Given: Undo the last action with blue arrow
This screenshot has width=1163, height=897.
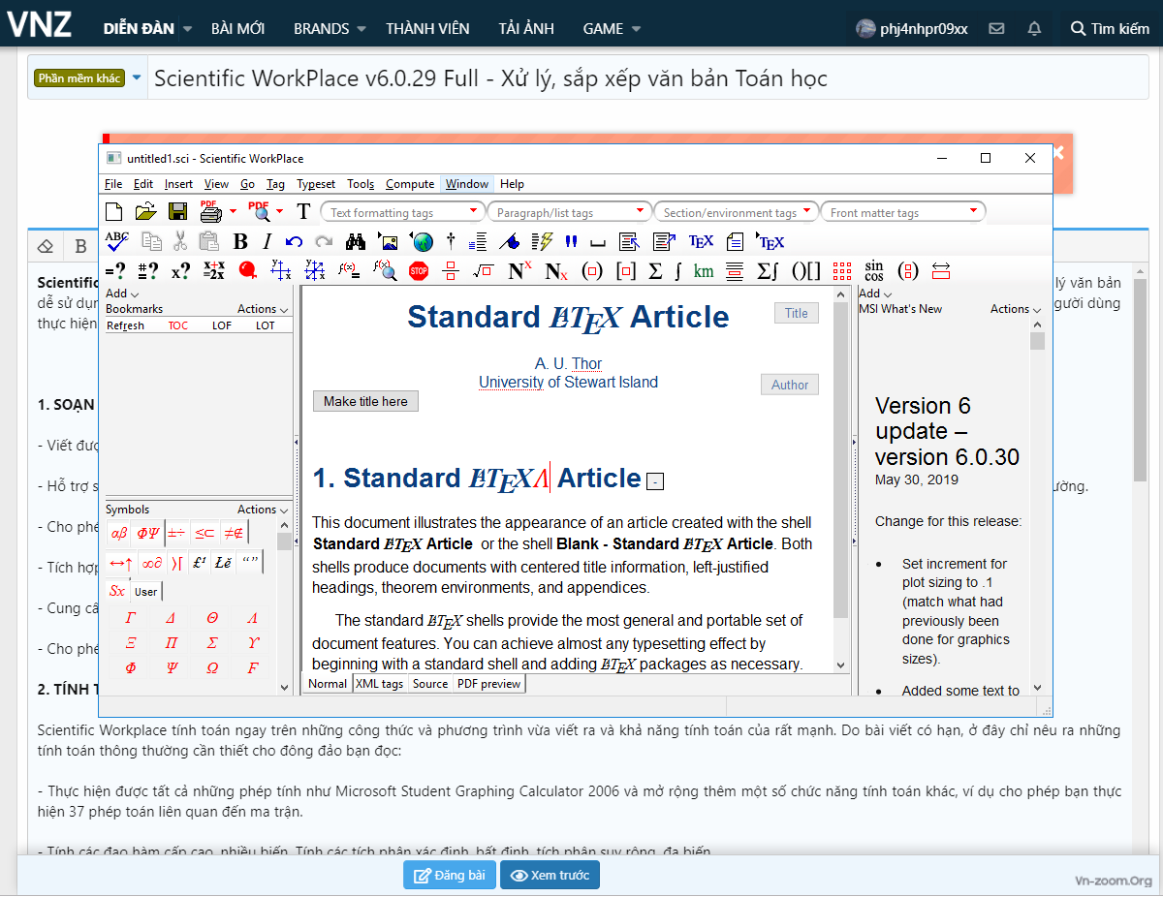Looking at the screenshot, I should coord(295,241).
